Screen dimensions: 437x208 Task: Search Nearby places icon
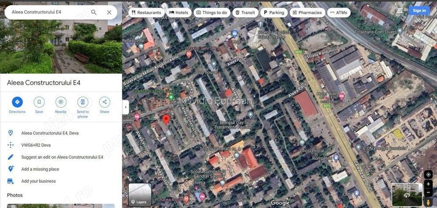pos(61,102)
